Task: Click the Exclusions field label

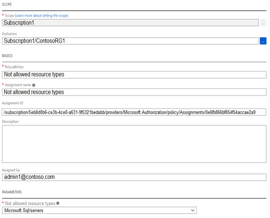Action: click(x=9, y=34)
